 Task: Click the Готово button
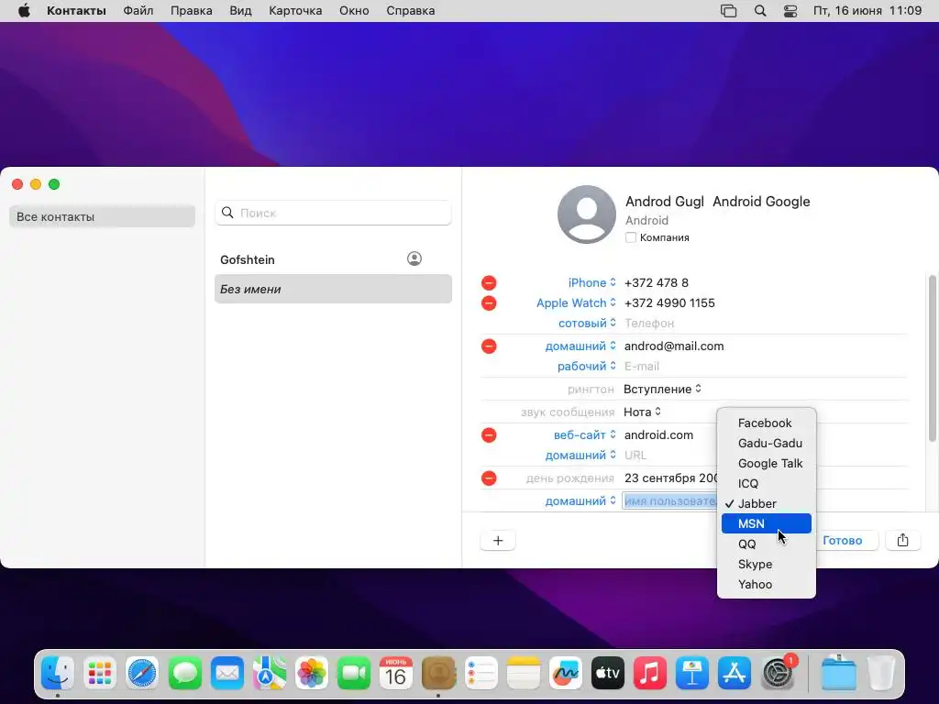click(x=843, y=541)
